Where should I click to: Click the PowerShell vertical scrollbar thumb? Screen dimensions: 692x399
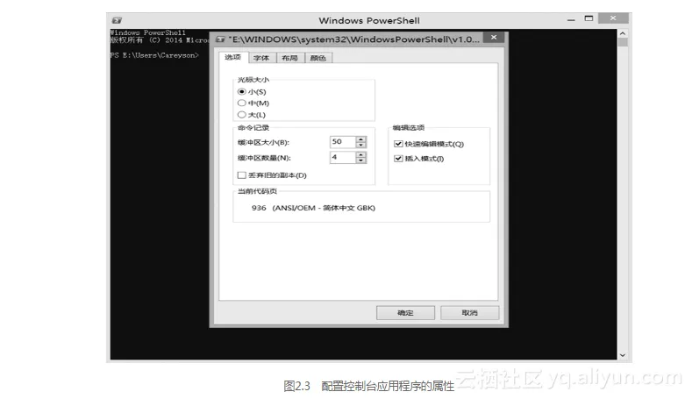click(623, 43)
